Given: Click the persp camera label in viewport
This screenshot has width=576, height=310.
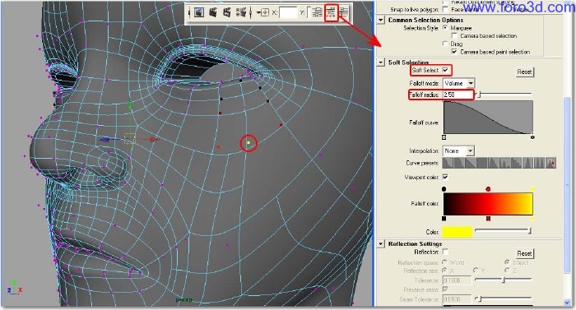Looking at the screenshot, I should click(183, 299).
